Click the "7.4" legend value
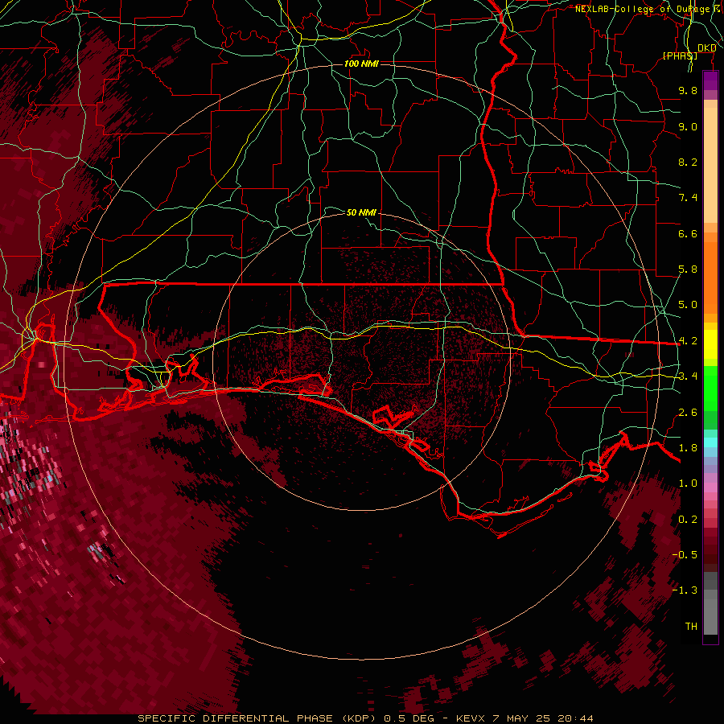Screen dimensions: 724x724 [x=688, y=198]
